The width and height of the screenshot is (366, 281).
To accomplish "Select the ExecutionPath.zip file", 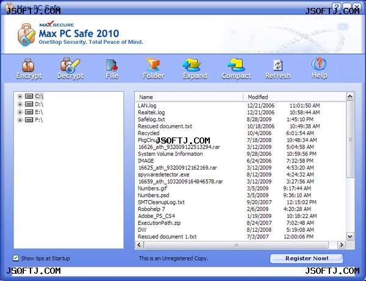I will (159, 223).
